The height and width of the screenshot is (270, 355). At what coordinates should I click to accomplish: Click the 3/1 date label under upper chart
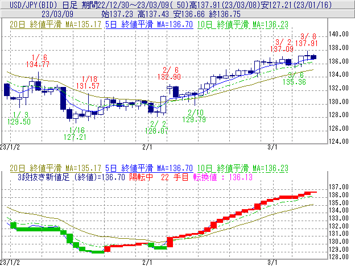pos(273,147)
